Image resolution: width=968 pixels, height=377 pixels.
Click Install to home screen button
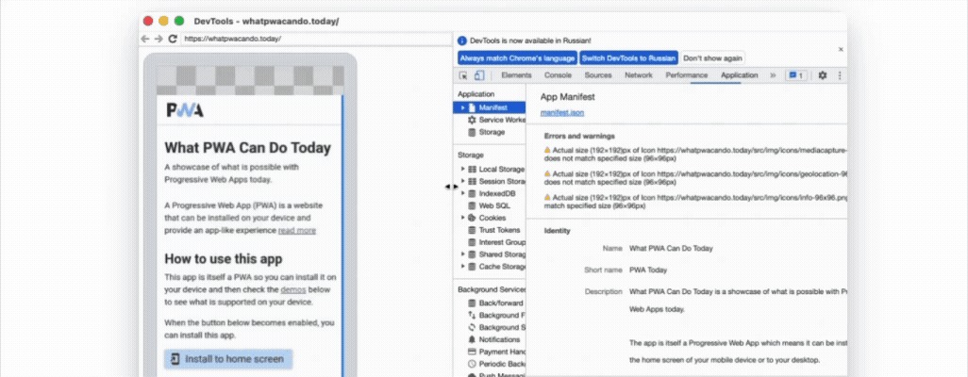pos(227,359)
